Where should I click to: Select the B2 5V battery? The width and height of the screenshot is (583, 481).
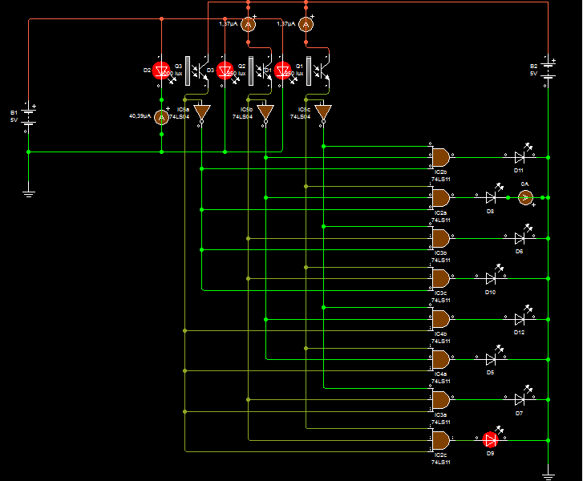(x=548, y=71)
